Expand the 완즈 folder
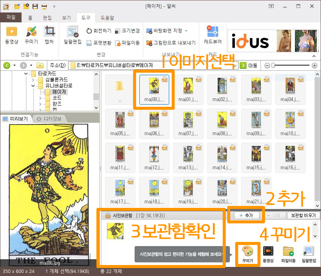This screenshot has width=321, height=276. pos(40,104)
